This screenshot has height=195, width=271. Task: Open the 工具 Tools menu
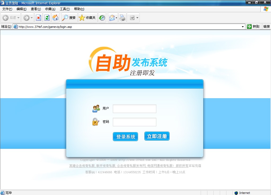pyautogui.click(x=64, y=9)
